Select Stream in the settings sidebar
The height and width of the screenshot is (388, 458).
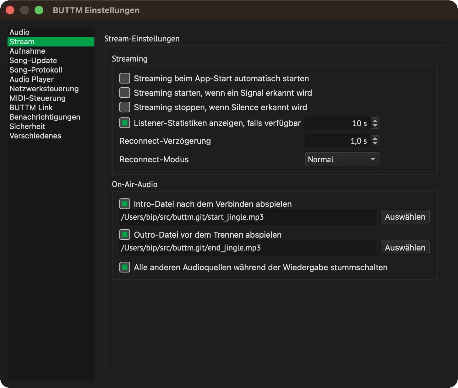[x=51, y=42]
